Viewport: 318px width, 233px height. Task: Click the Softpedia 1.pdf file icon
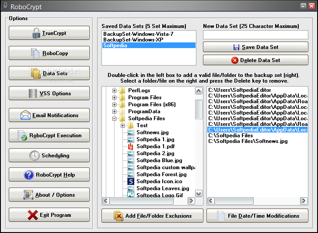pos(131,146)
